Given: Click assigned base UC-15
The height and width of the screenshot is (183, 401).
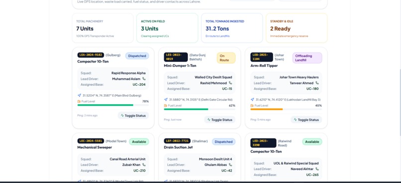Looking at the screenshot, I should tap(227, 89).
